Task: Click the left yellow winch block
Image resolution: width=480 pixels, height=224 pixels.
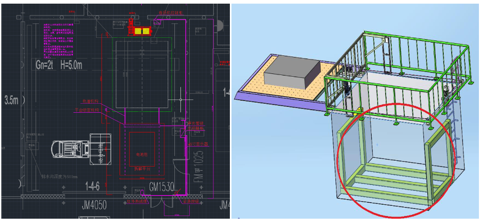Action: [138, 31]
